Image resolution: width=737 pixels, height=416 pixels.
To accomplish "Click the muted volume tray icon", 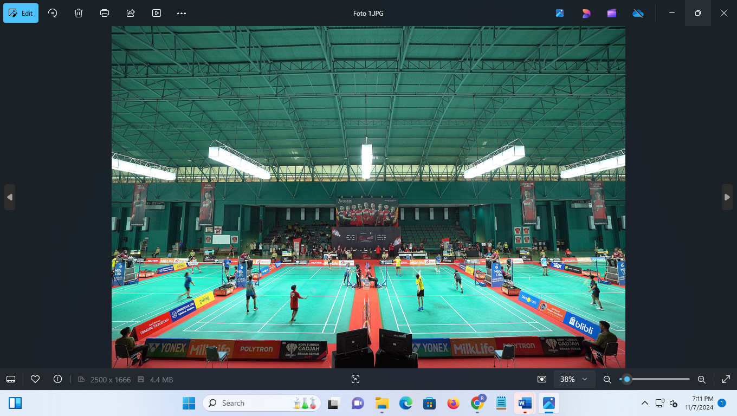I will coord(674,403).
